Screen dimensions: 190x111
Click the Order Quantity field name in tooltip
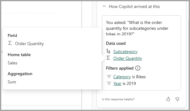tap(29, 44)
